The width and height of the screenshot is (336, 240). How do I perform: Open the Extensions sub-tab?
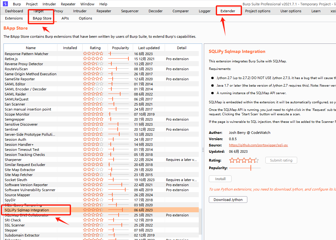pyautogui.click(x=14, y=18)
